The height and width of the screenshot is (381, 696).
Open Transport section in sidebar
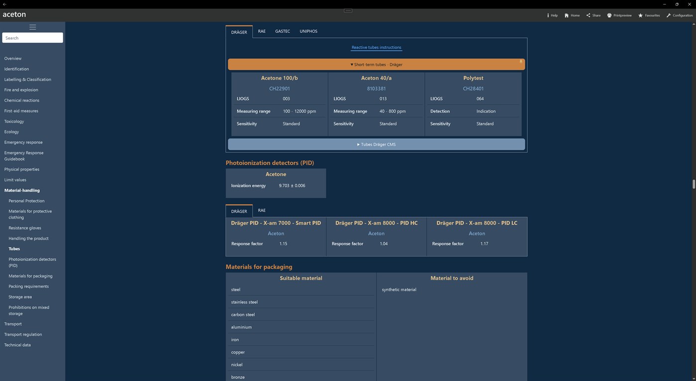coord(13,324)
